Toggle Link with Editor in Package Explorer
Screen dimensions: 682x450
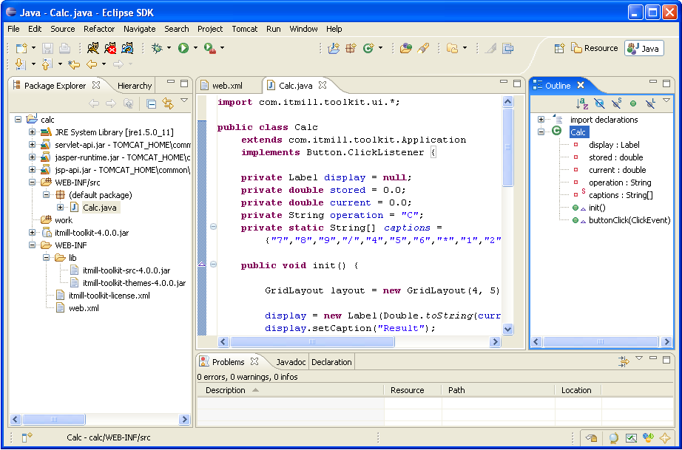pyautogui.click(x=168, y=103)
